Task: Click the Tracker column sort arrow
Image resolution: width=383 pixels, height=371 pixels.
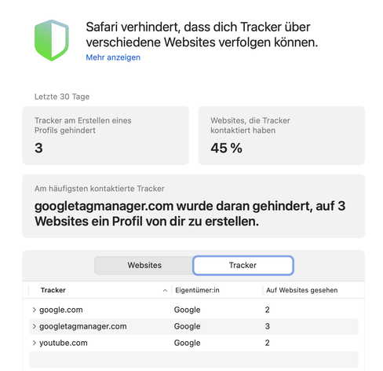Action: pyautogui.click(x=165, y=290)
